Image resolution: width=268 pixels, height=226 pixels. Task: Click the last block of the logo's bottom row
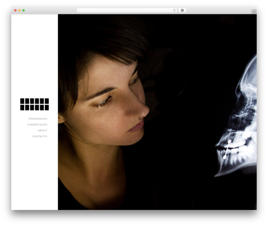(x=47, y=107)
